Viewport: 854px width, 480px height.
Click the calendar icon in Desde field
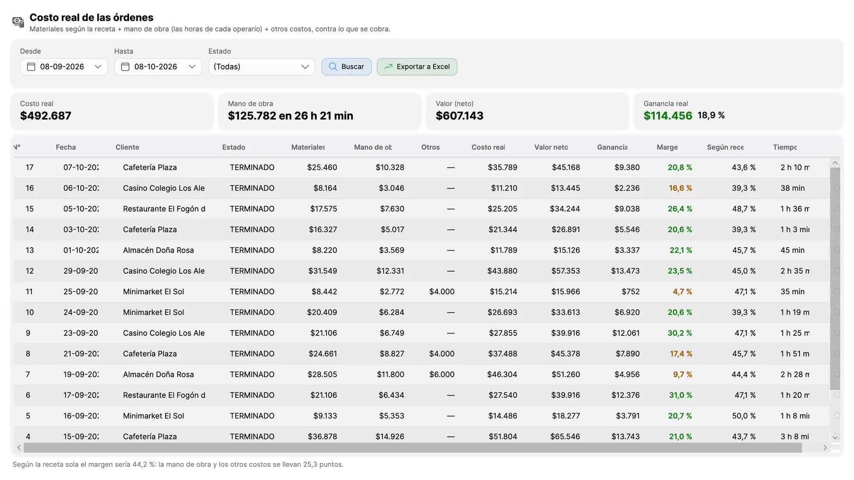coord(31,67)
